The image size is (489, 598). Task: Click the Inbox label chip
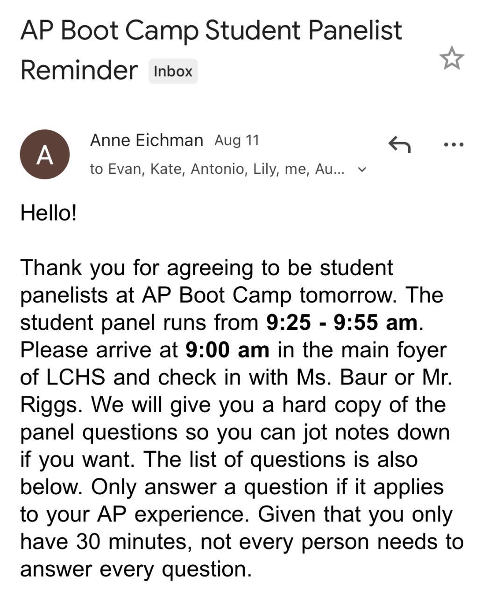click(173, 71)
